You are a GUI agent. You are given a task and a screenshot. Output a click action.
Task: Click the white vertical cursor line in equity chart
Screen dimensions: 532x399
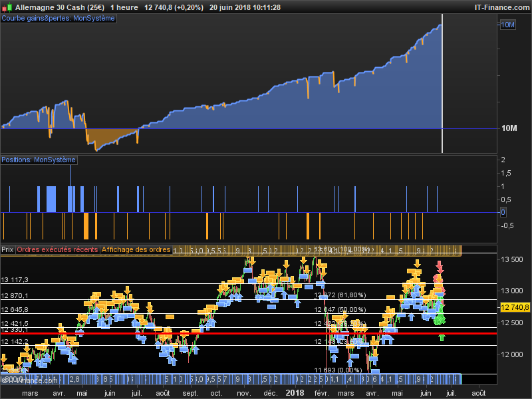click(442, 84)
